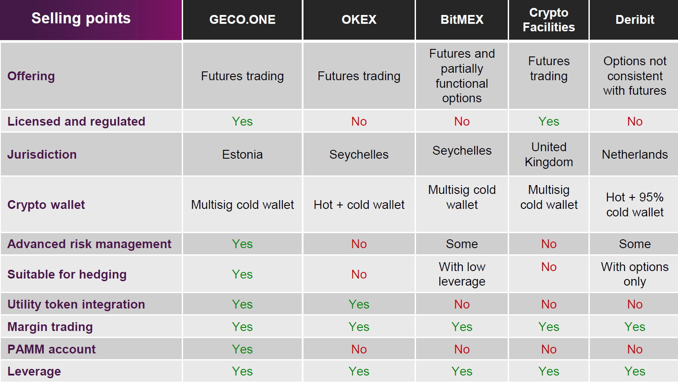Select the Crypto wallet row label
Image resolution: width=678 pixels, height=383 pixels.
pos(46,205)
